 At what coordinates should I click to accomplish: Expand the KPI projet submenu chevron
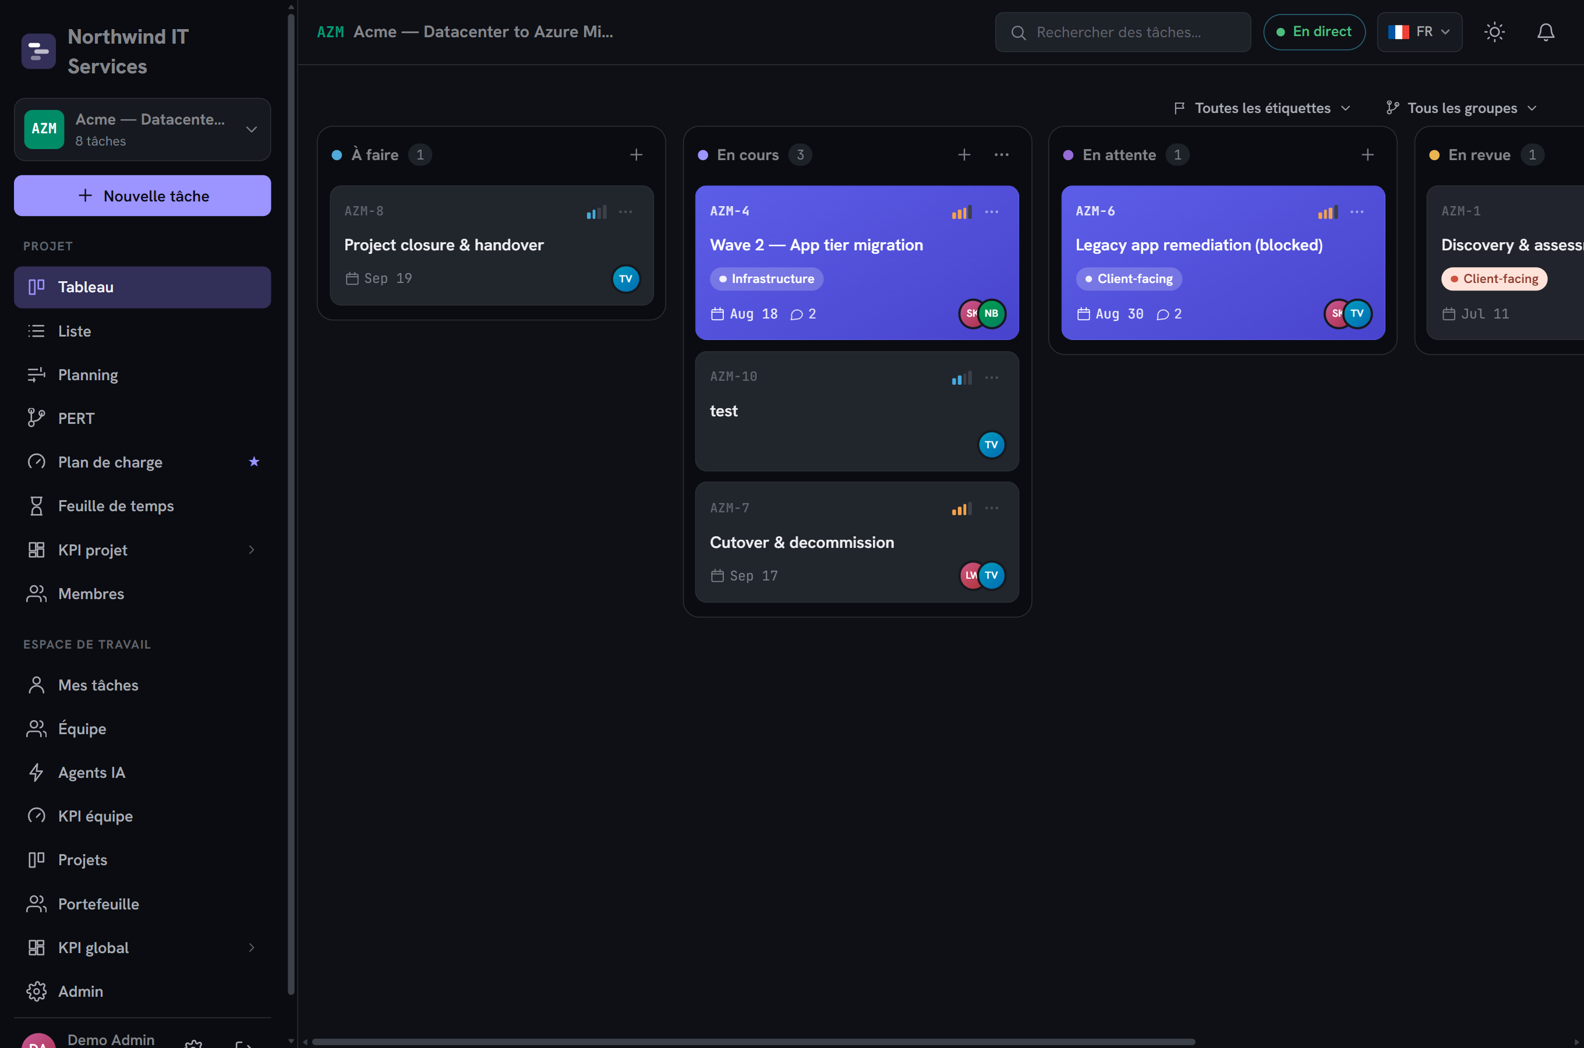(252, 550)
